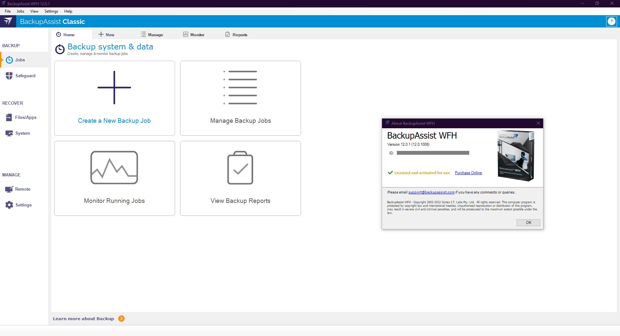Screen dimensions: 620x336
Task: Click Learn more about Backup link
Action: [84, 319]
